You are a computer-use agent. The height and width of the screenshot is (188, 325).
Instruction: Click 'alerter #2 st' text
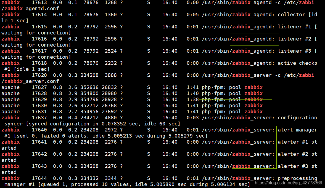coord(297,154)
